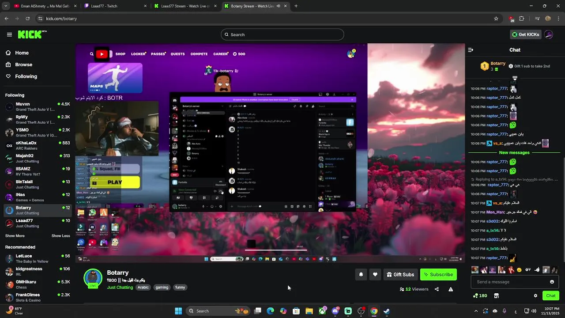Open File Explorer from taskbar
Image resolution: width=565 pixels, height=318 pixels.
click(x=309, y=311)
